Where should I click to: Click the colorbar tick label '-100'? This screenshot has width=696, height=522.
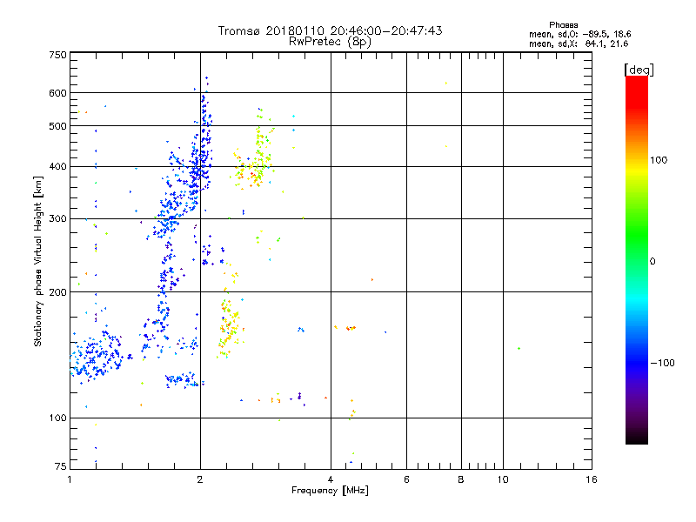pyautogui.click(x=662, y=363)
